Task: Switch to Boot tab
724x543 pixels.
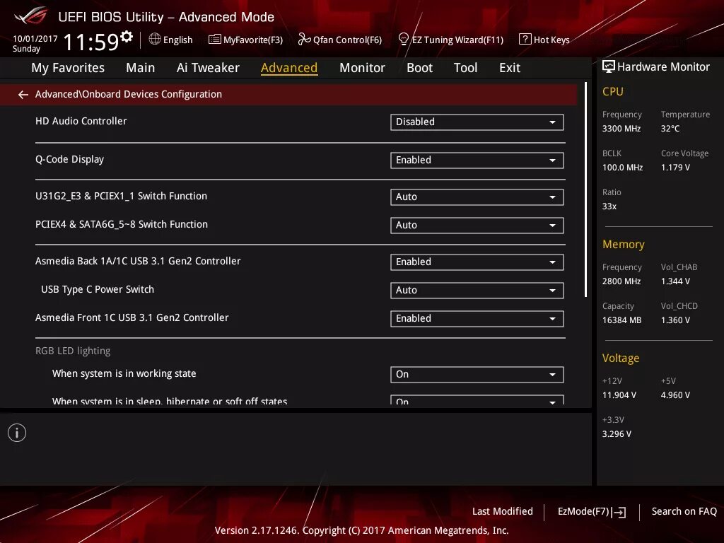Action: [419, 68]
